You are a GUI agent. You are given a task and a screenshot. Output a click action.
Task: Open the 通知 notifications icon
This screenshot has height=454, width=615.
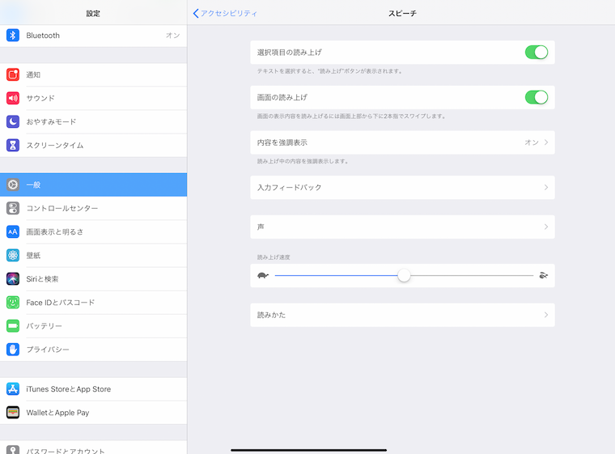tap(13, 74)
